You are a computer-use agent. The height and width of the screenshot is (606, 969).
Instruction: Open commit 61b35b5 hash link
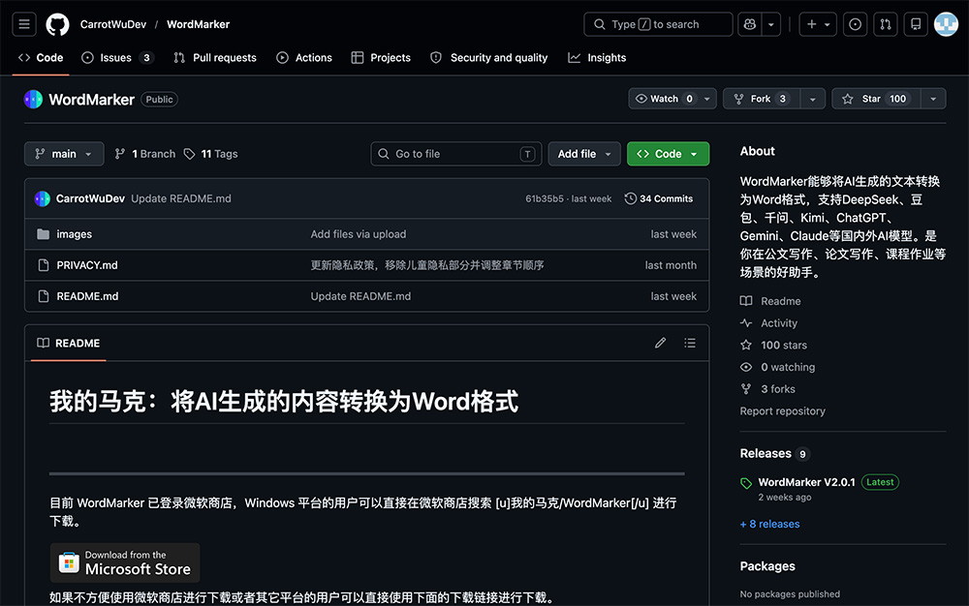click(545, 198)
